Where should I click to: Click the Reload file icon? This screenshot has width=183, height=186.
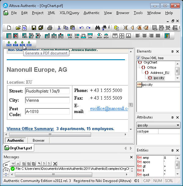point(24,28)
